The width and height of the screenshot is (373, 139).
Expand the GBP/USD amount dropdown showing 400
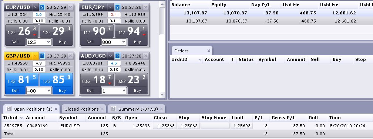pyautogui.click(x=49, y=91)
